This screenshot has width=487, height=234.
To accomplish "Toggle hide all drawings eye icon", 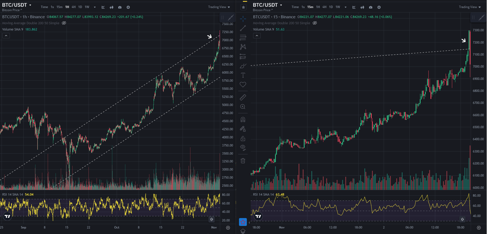I will click(x=243, y=147).
